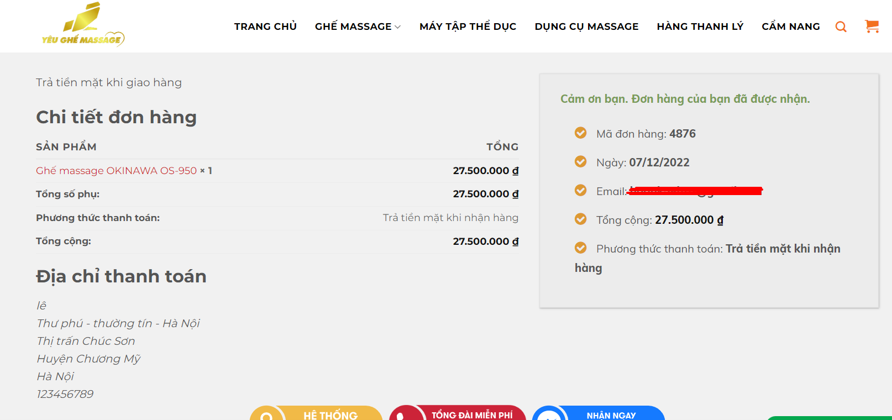Click checkmark icon beside Email
This screenshot has width=892, height=420.
click(x=580, y=190)
